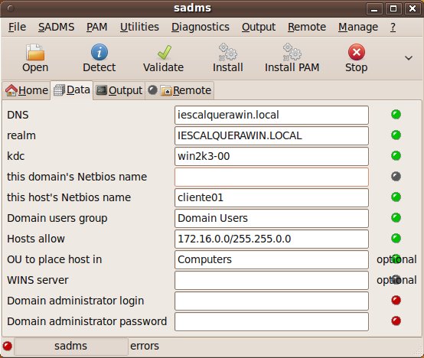Click the WINS server field
The width and height of the screenshot is (424, 358).
click(x=272, y=280)
